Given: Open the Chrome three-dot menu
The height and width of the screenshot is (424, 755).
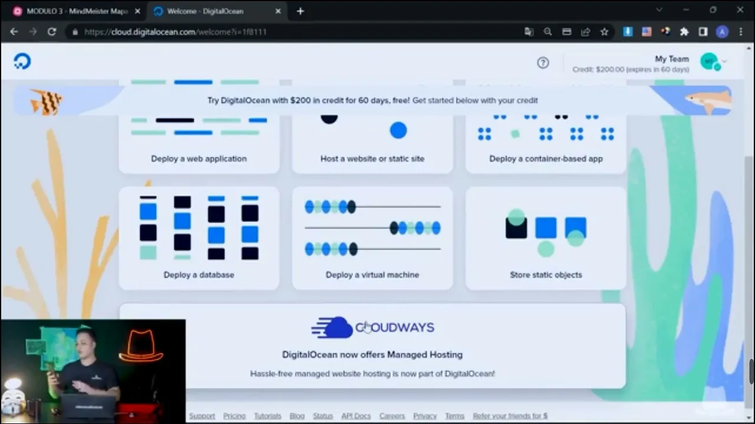Looking at the screenshot, I should (x=741, y=32).
